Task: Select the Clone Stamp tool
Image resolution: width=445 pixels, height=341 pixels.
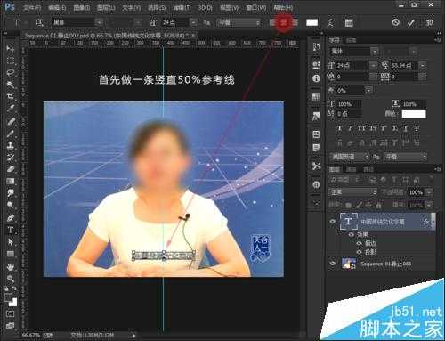Action: pos(11,145)
